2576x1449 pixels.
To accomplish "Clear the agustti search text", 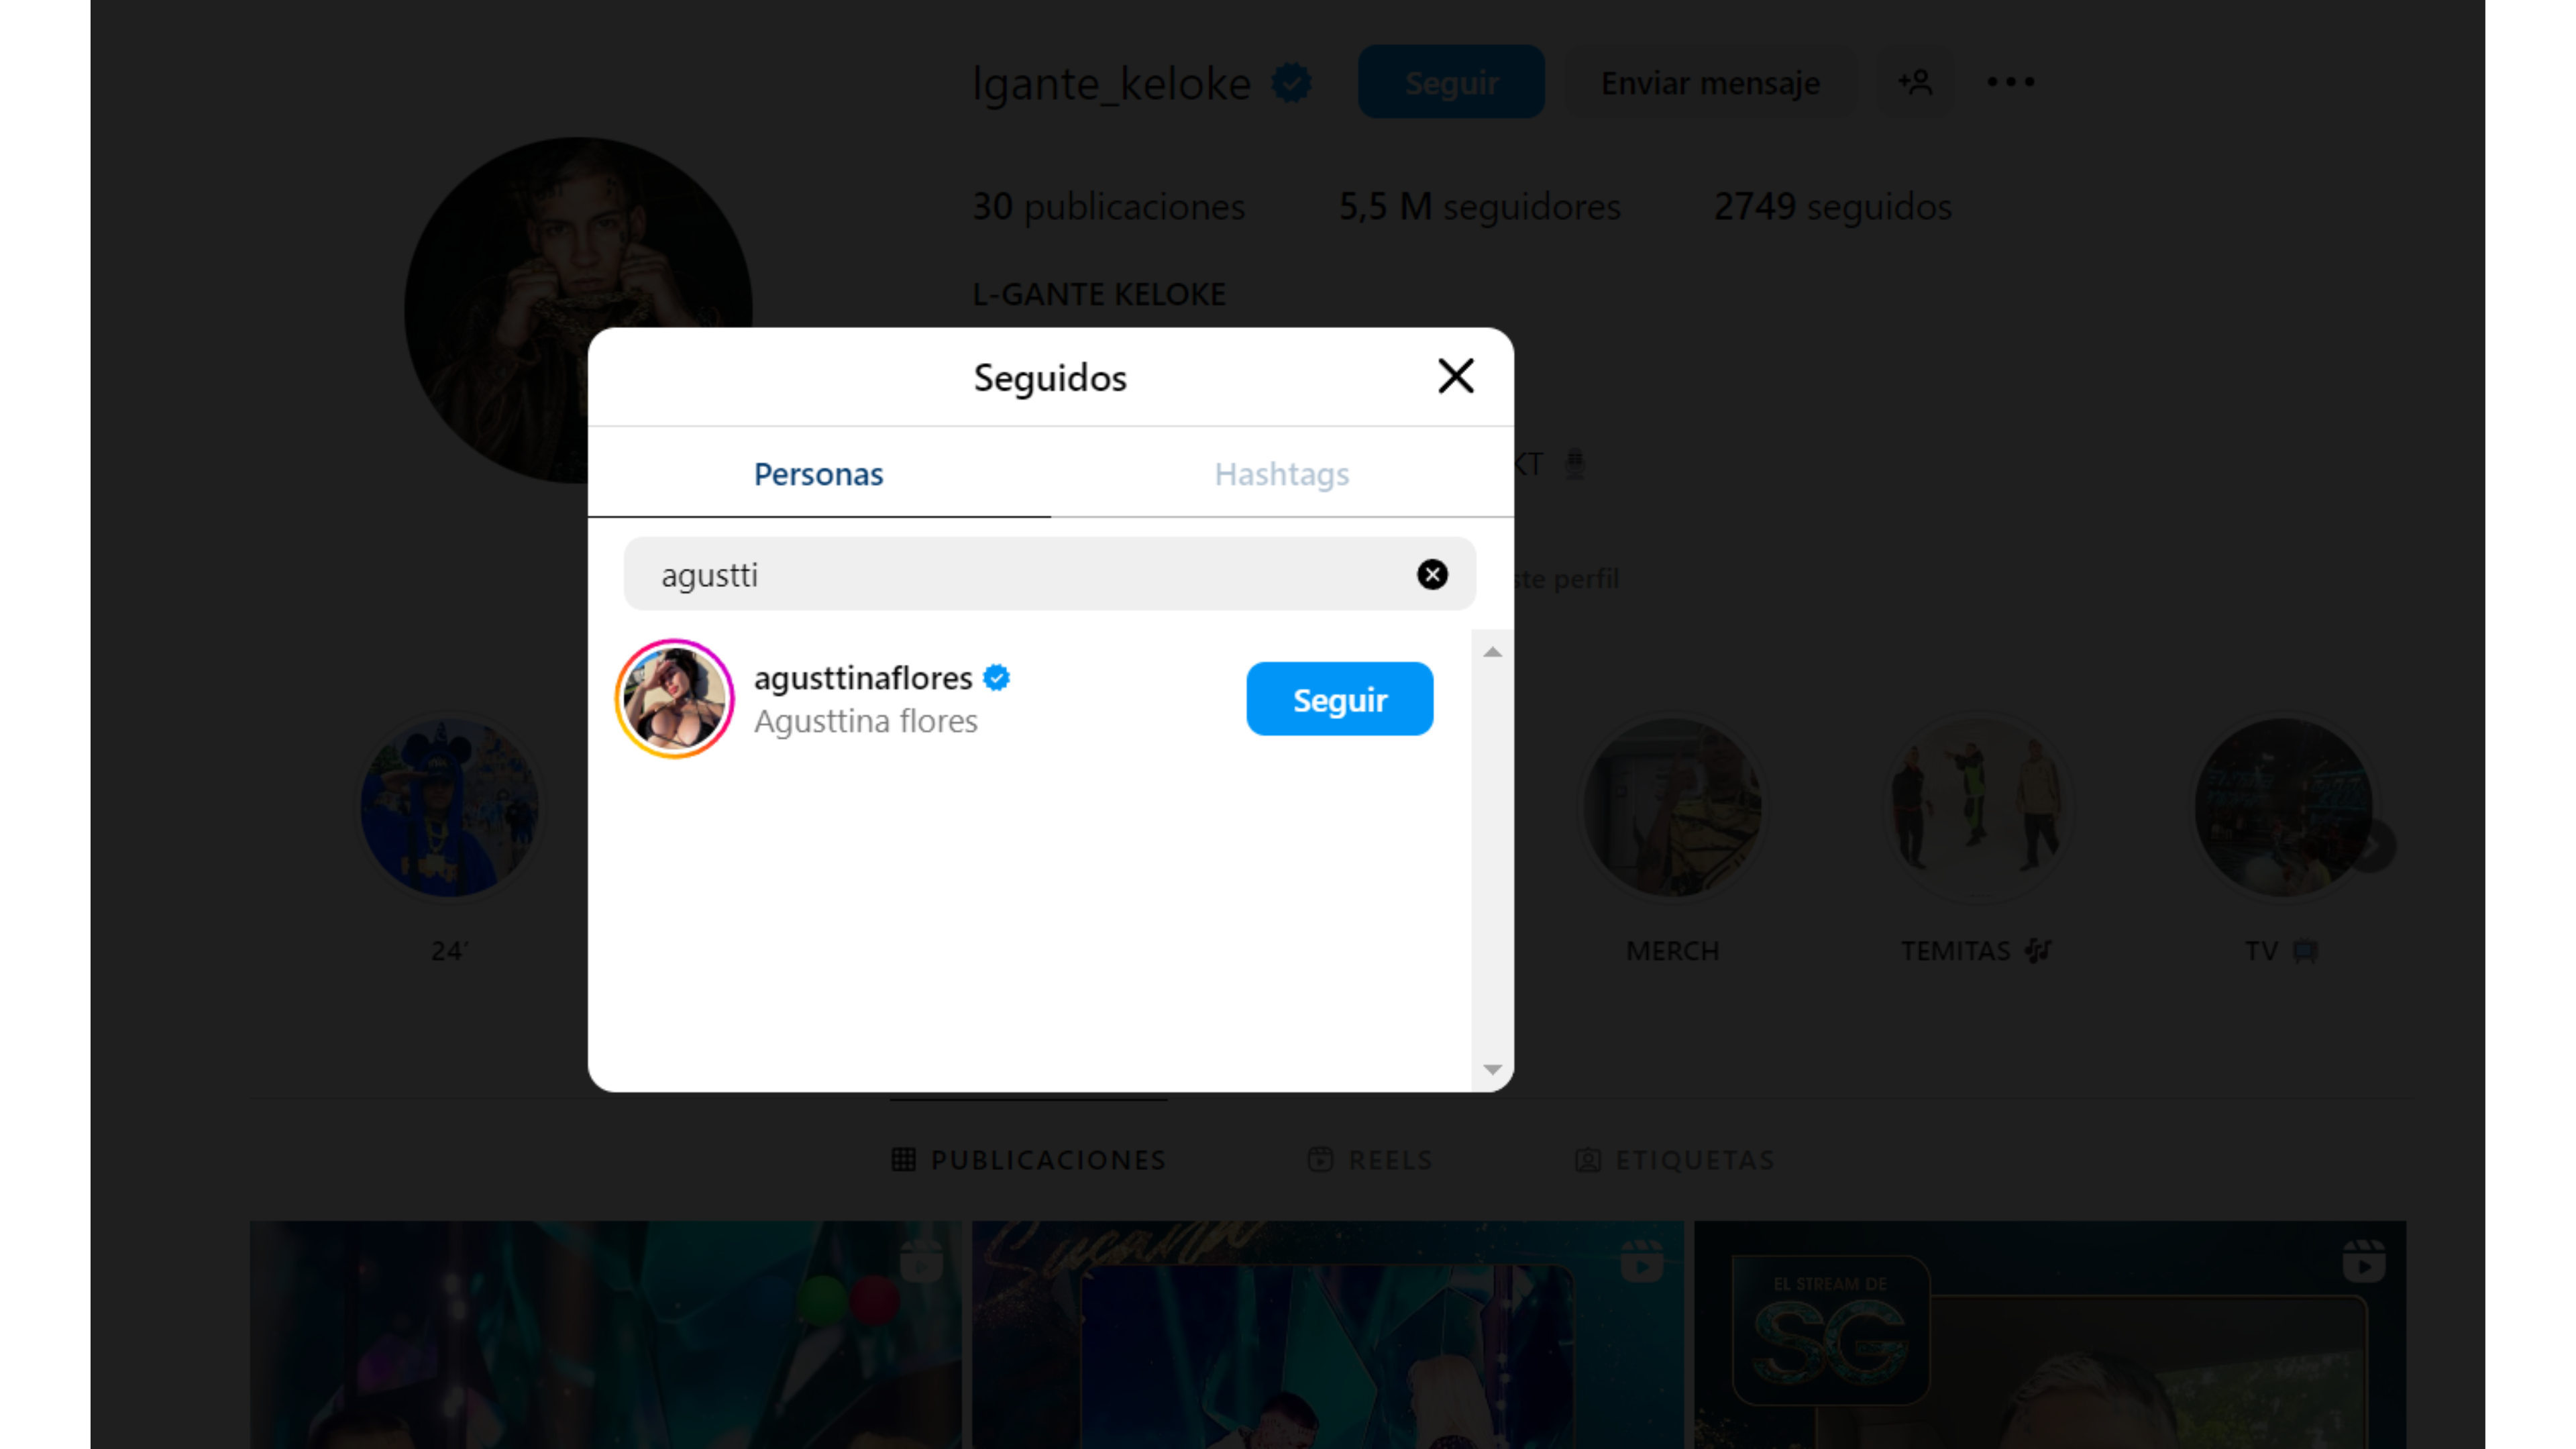I will (x=1432, y=574).
